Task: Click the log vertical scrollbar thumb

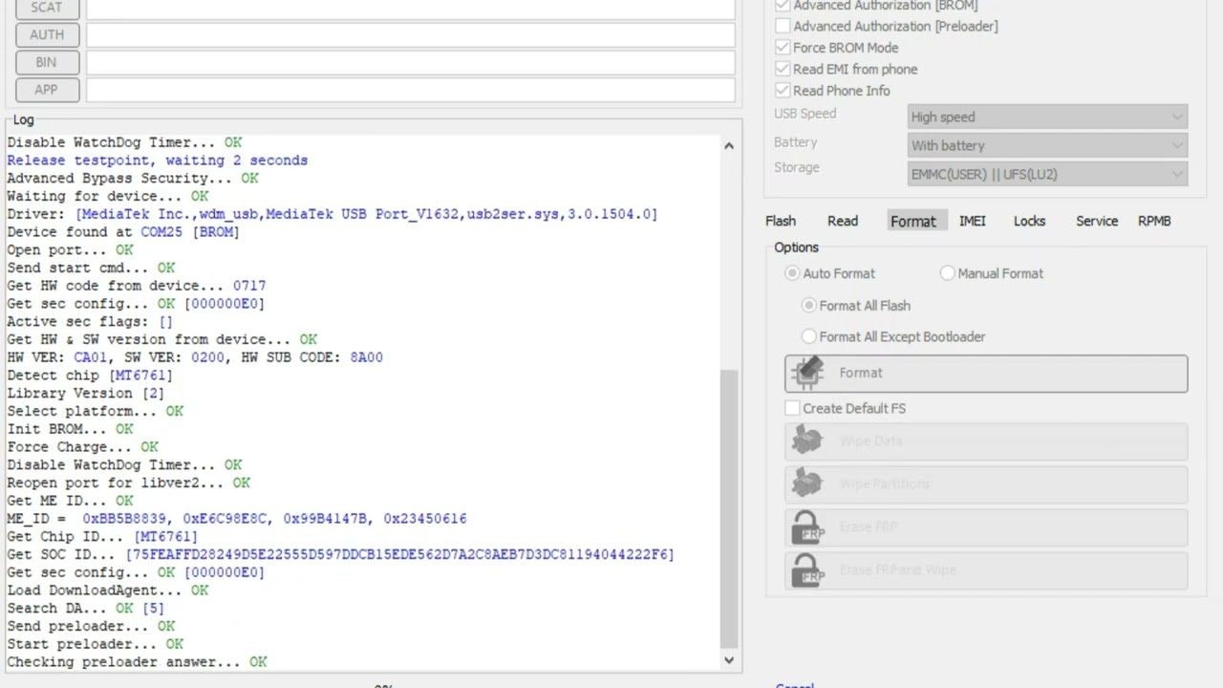Action: [x=729, y=508]
